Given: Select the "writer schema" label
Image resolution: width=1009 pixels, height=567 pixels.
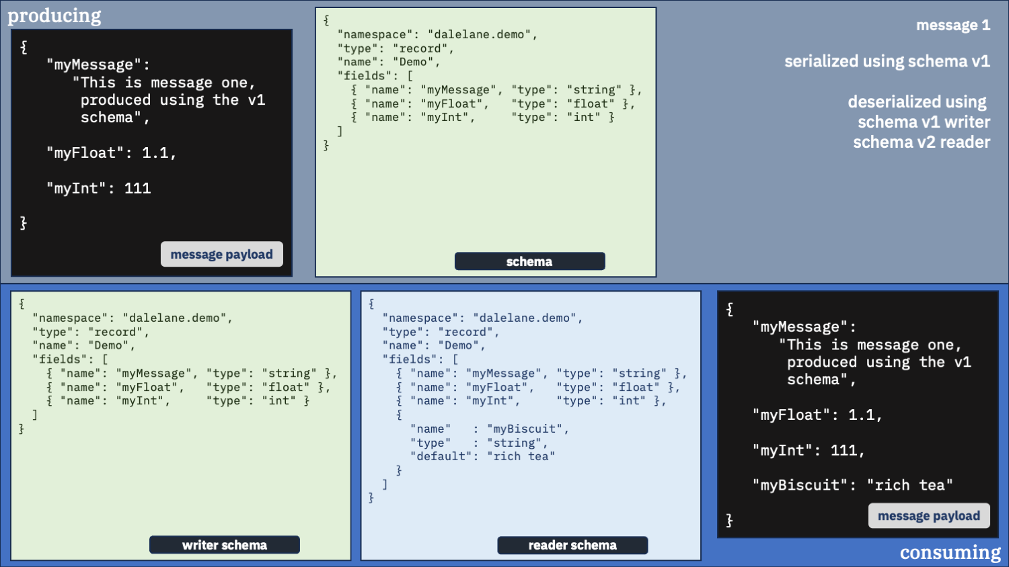Looking at the screenshot, I should pyautogui.click(x=224, y=545).
